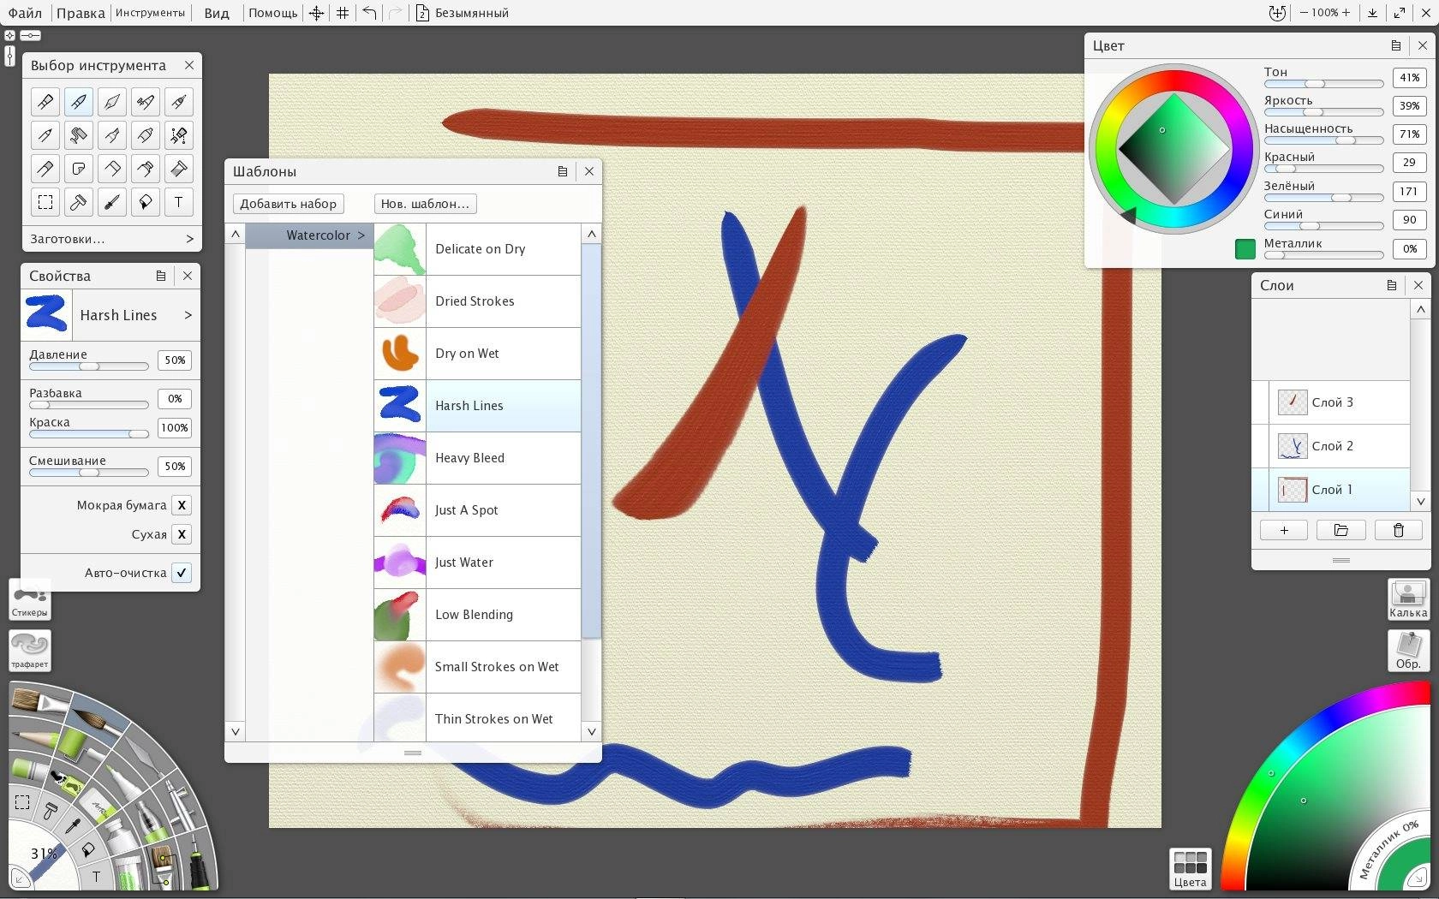Viewport: 1439px width, 899px height.
Task: Adjust the Давление slider in properties
Action: [x=89, y=366]
